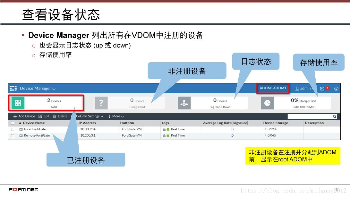Image resolution: width=350 pixels, height=197 pixels.
Task: Click the IP Address column header
Action: coord(87,123)
